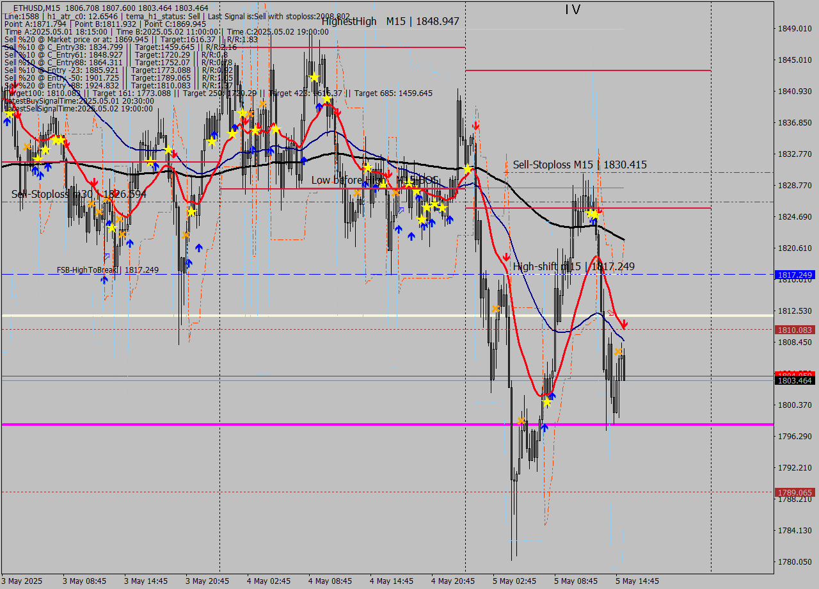This screenshot has height=589, width=819.
Task: Click the blue up arrow touching the magenta line
Action: [544, 427]
